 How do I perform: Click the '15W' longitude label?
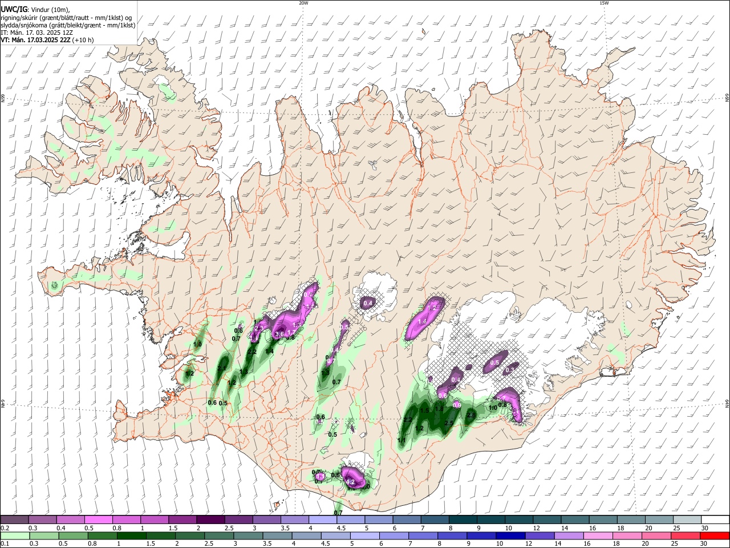pyautogui.click(x=604, y=3)
